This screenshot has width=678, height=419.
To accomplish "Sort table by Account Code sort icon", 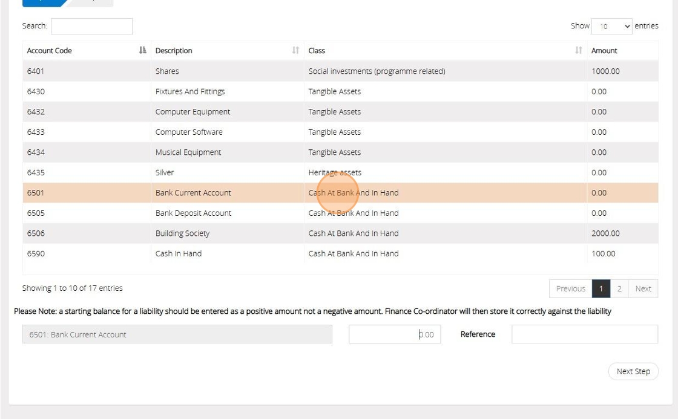I will click(x=142, y=51).
